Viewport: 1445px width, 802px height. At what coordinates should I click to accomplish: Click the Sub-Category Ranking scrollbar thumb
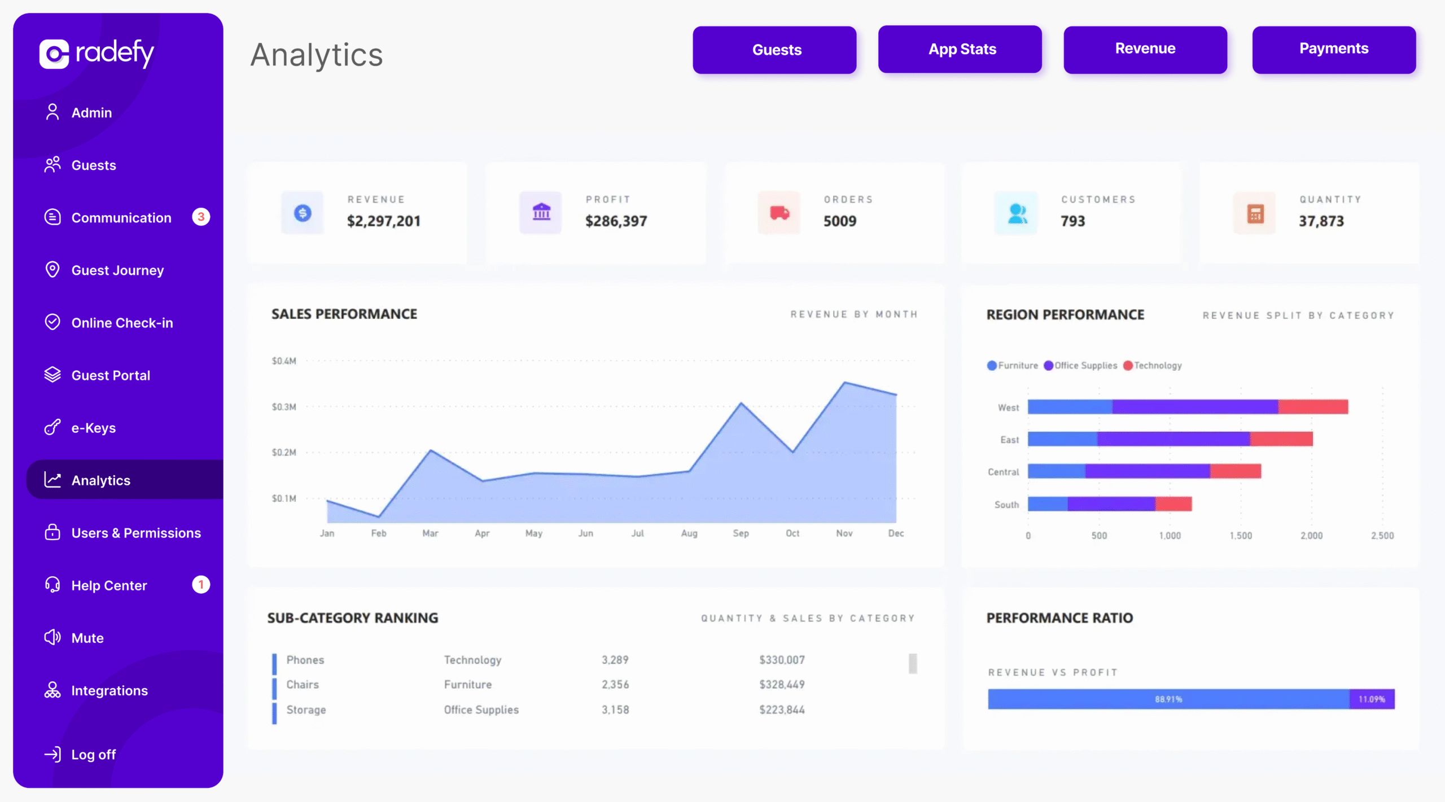913,663
